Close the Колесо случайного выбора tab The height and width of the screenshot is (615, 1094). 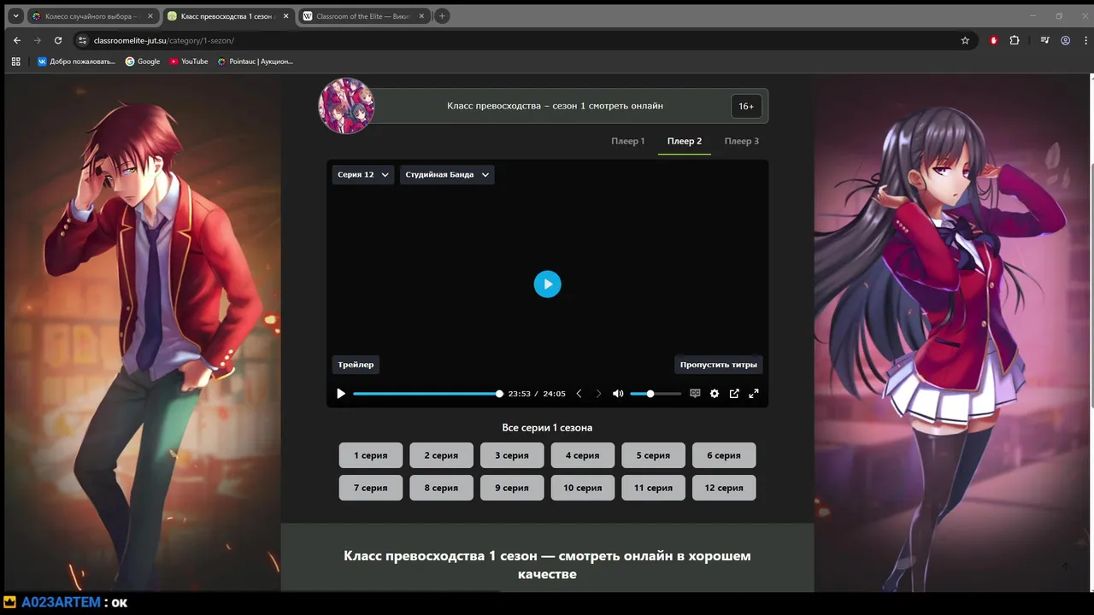pos(149,16)
